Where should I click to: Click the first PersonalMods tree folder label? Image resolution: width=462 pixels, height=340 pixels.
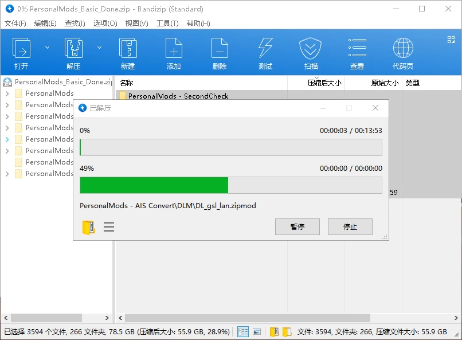[x=49, y=93]
